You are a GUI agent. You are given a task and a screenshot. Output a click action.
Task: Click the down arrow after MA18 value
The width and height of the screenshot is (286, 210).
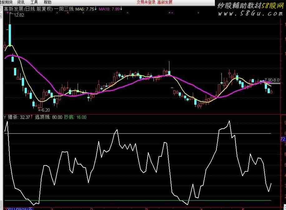121,9
